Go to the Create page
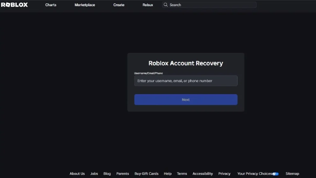This screenshot has width=316, height=178. [x=119, y=5]
